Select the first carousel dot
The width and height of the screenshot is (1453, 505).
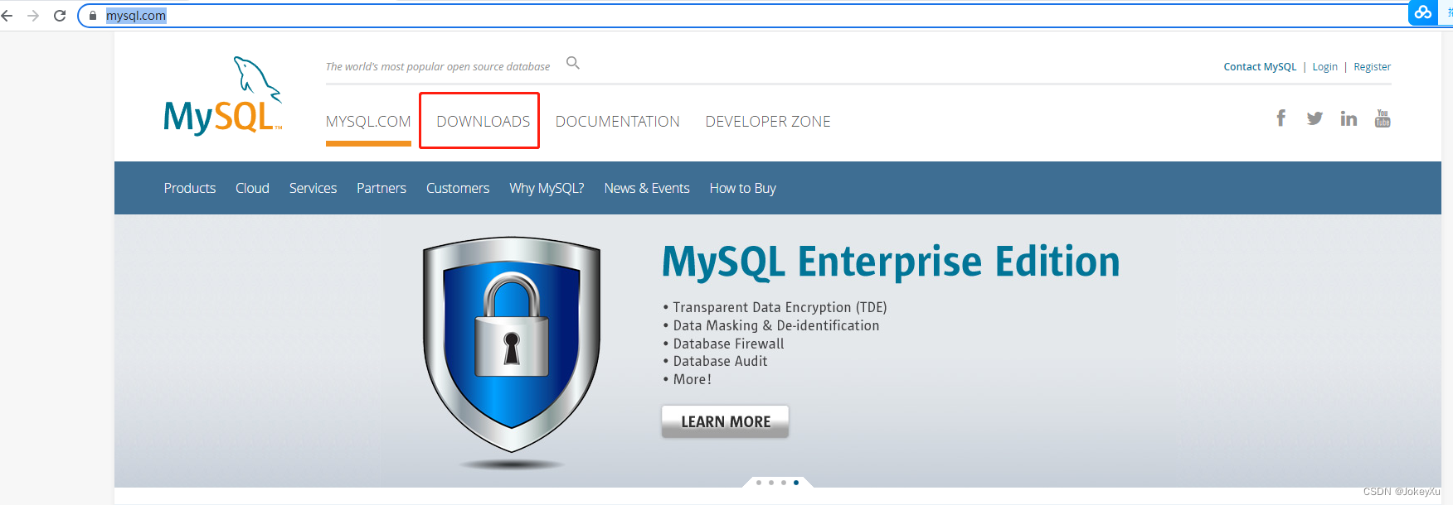[x=759, y=482]
